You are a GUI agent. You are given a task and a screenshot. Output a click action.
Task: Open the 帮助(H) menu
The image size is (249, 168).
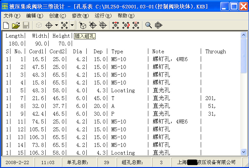point(126,16)
